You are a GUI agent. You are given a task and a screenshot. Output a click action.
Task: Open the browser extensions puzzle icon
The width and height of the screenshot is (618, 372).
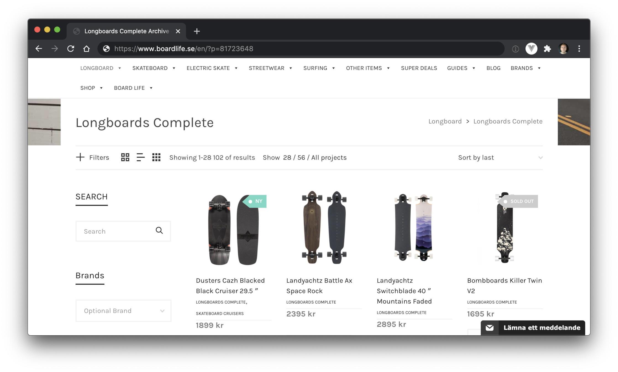547,49
